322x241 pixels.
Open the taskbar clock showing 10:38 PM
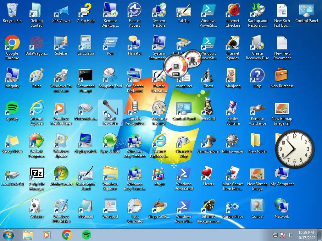click(306, 235)
